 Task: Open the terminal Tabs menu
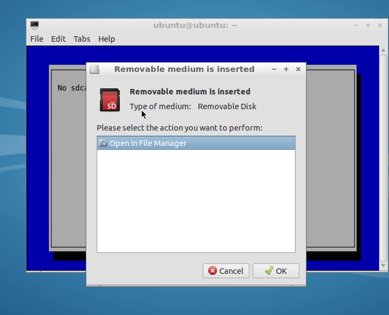pyautogui.click(x=82, y=39)
